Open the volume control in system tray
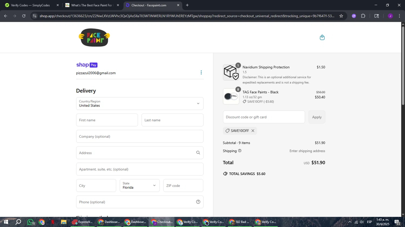The width and height of the screenshot is (405, 227). click(362, 222)
